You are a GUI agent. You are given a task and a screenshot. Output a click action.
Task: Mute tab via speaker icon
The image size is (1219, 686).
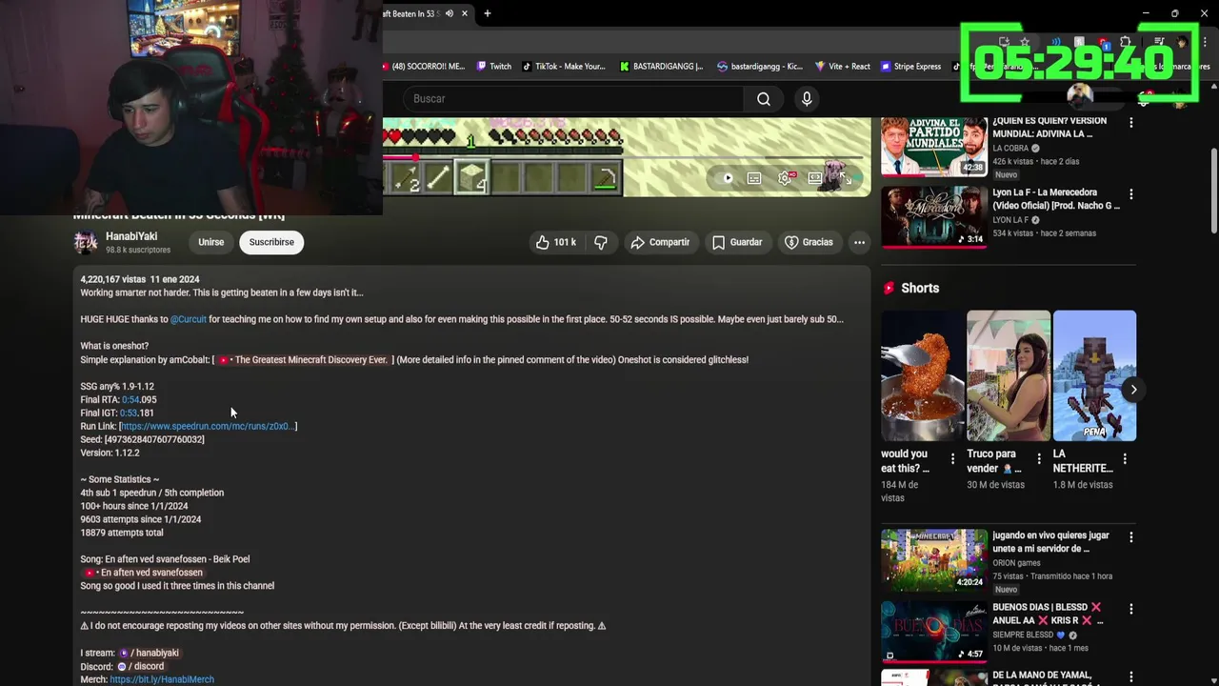(450, 13)
